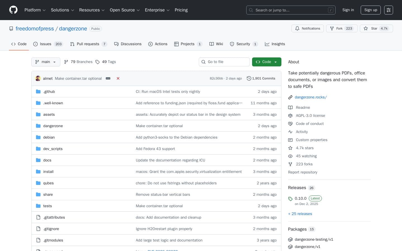Select the Code tab
Image resolution: width=402 pixels, height=251 pixels.
[19, 44]
